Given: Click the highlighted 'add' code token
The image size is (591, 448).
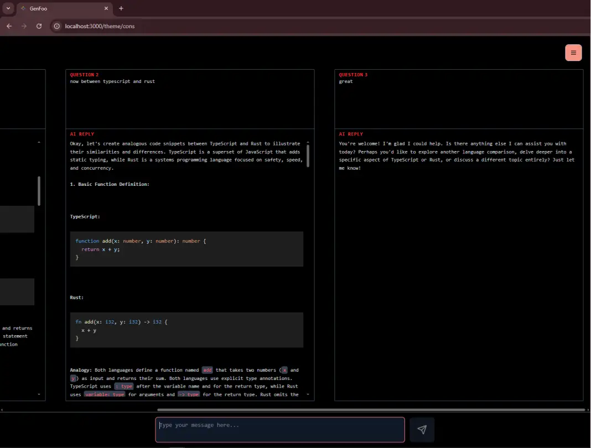Looking at the screenshot, I should coord(208,370).
